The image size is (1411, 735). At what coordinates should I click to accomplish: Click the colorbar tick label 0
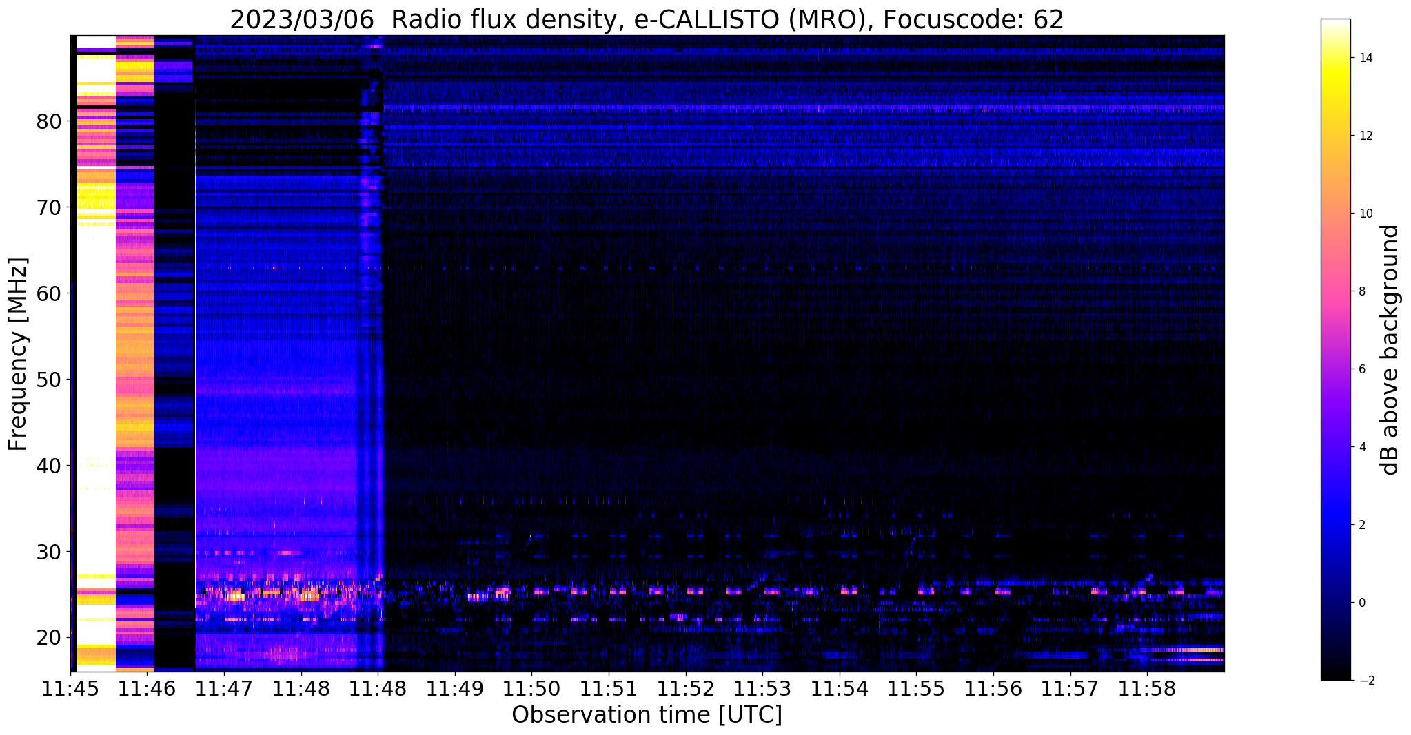1361,603
